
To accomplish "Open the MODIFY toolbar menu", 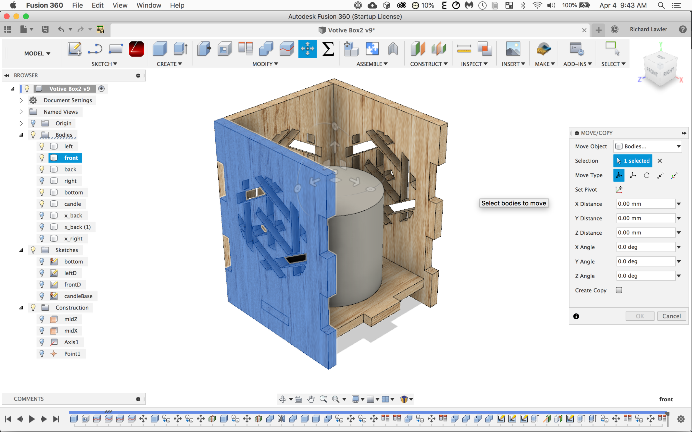I will (x=265, y=64).
